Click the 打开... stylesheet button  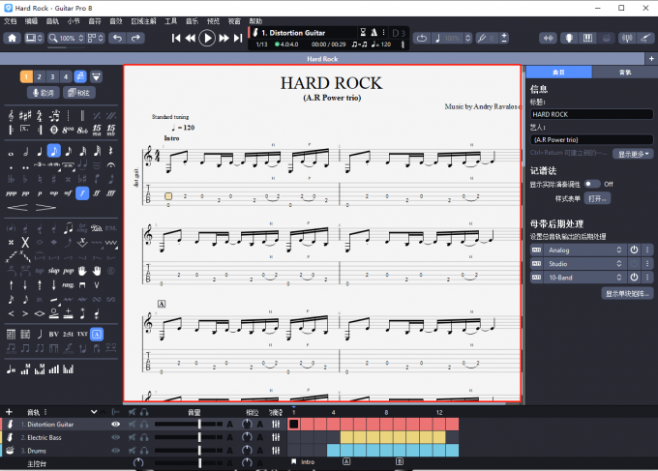tap(598, 197)
